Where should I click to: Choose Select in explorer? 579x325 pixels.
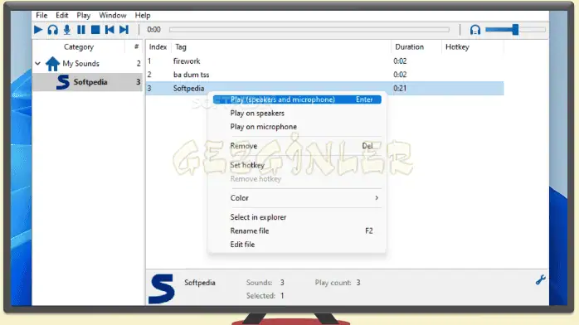coord(259,217)
